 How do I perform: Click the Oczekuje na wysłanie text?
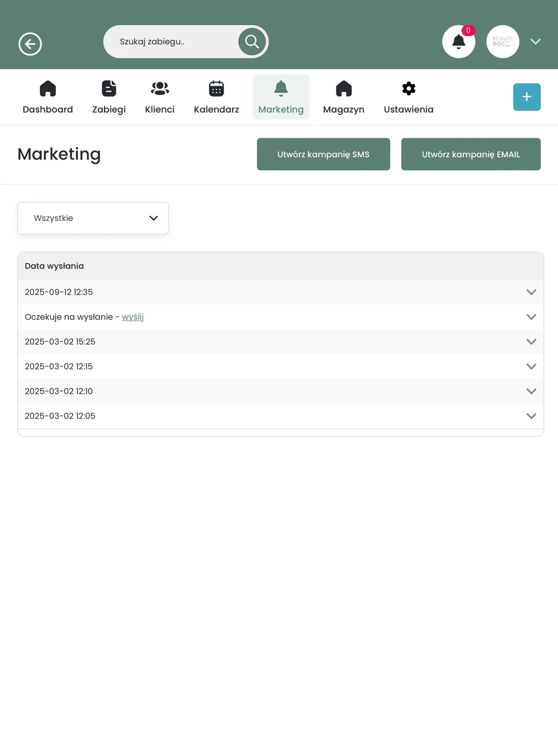(x=69, y=317)
